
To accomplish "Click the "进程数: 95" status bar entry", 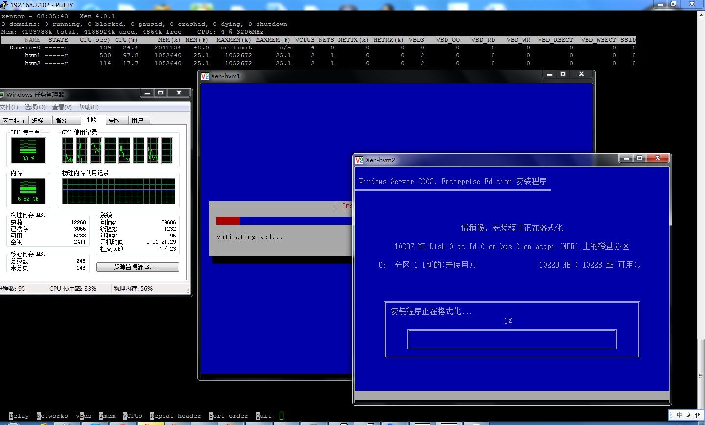I will click(x=12, y=289).
